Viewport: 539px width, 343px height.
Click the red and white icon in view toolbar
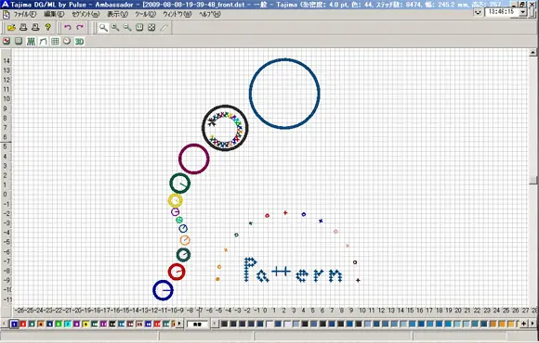pos(7,42)
